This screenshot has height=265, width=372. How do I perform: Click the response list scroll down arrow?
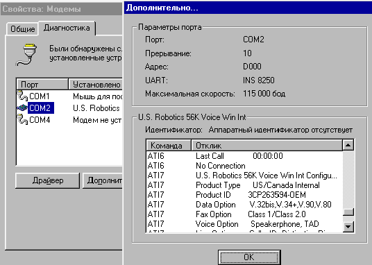[348, 227]
